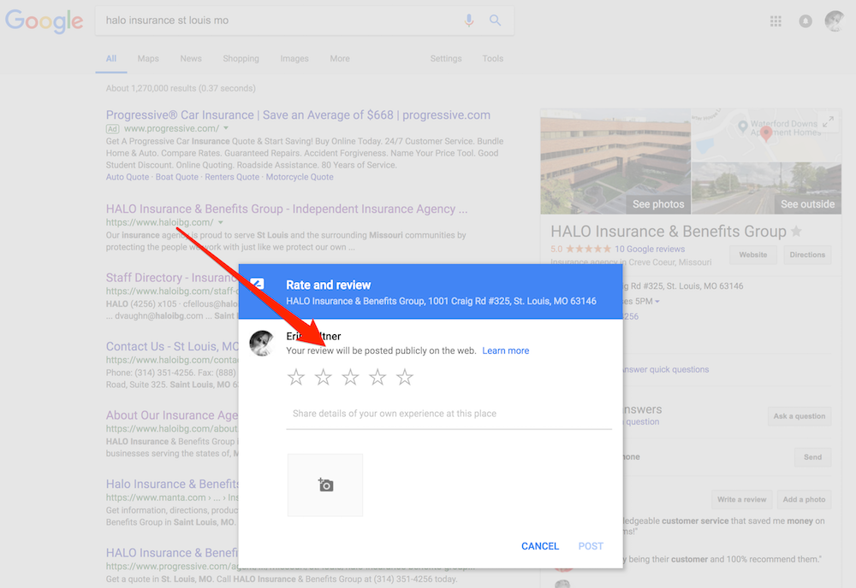Click the Auto Quote sitelink

(x=128, y=177)
